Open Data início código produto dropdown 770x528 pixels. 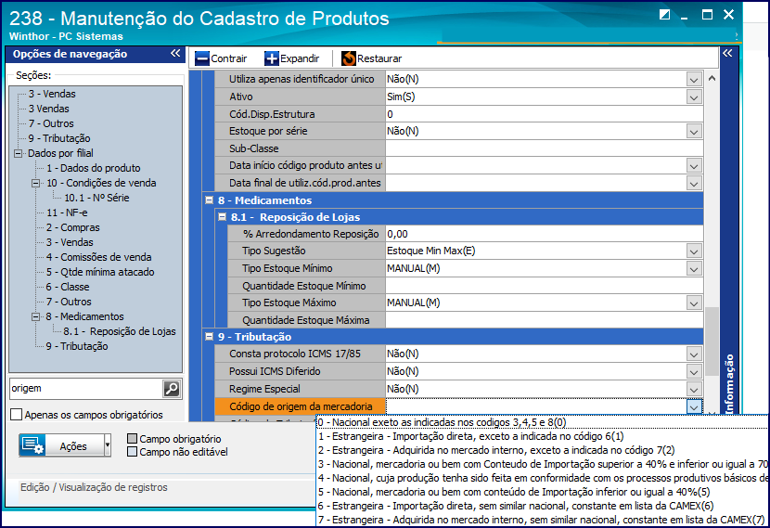pos(693,166)
